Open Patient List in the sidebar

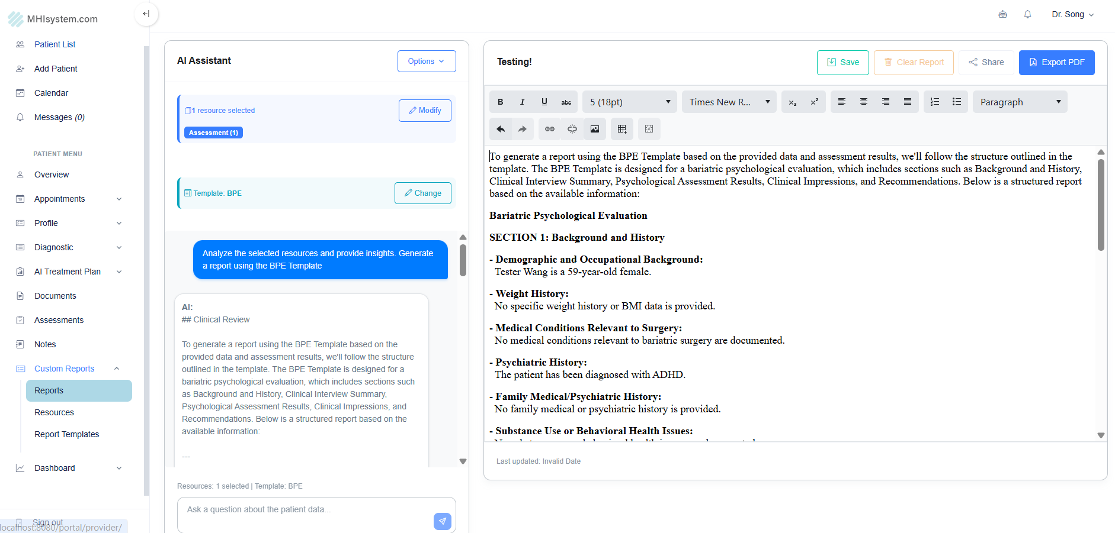[x=55, y=44]
